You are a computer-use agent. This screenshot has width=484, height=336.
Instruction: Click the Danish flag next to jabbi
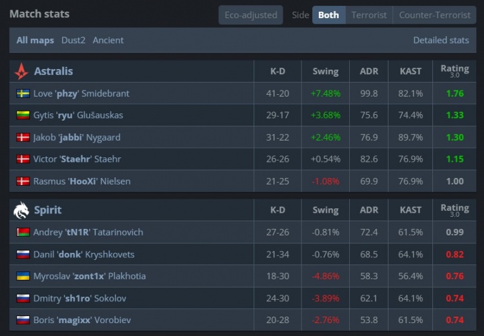point(23,137)
